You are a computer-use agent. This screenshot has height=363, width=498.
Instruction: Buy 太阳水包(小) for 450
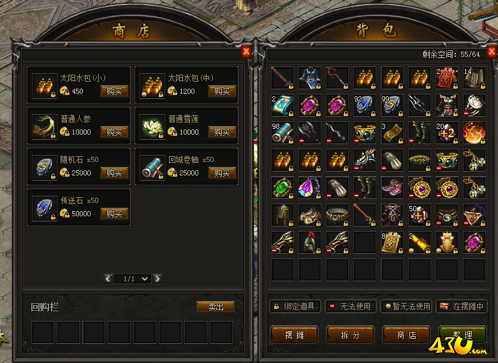(x=114, y=91)
